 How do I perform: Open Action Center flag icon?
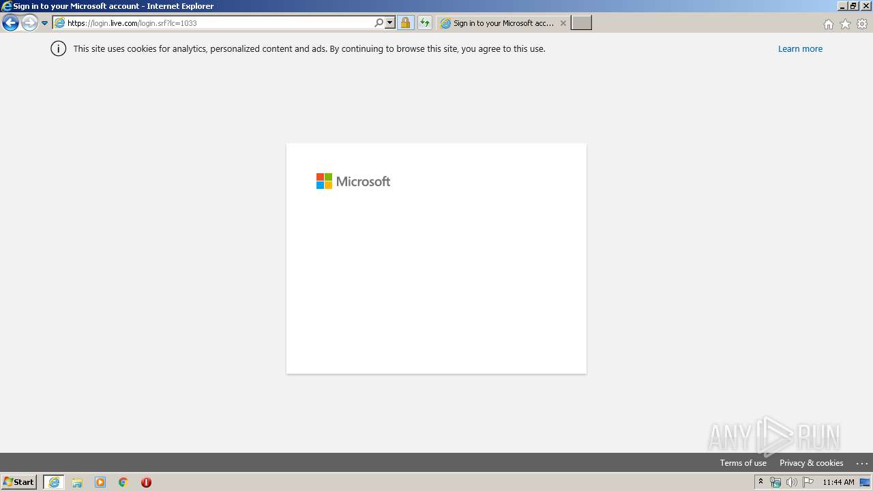pos(809,482)
